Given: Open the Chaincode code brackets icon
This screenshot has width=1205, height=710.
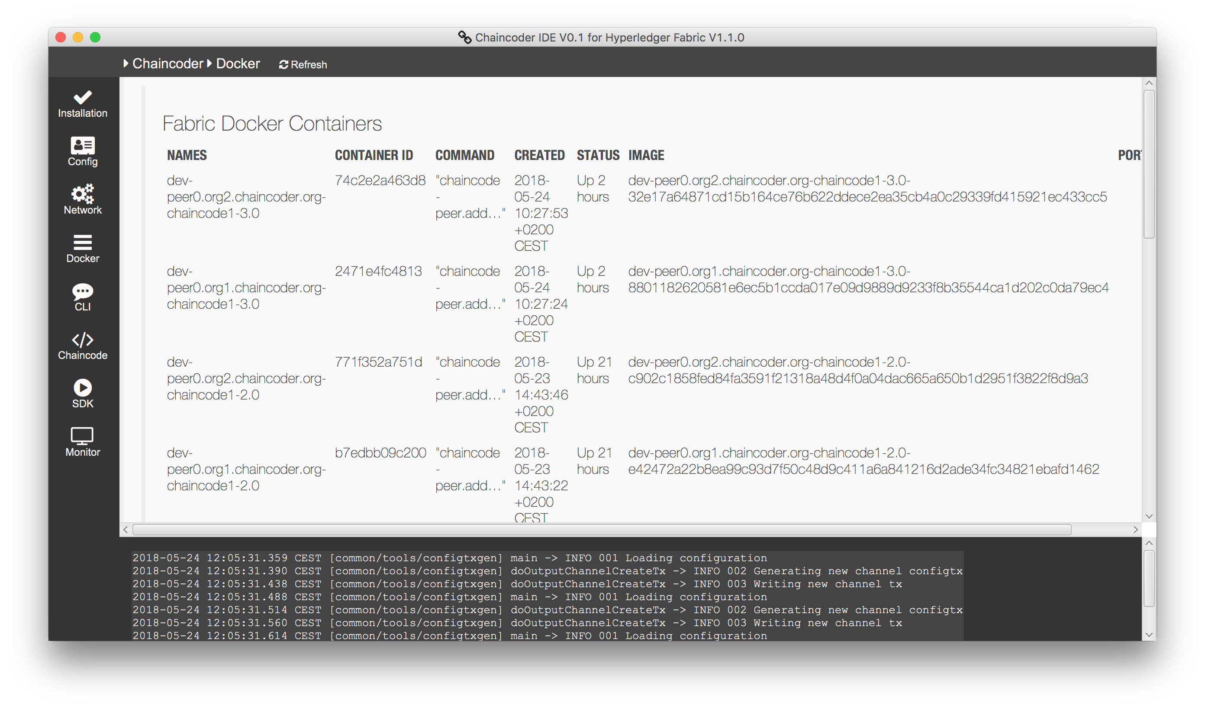Looking at the screenshot, I should tap(82, 345).
